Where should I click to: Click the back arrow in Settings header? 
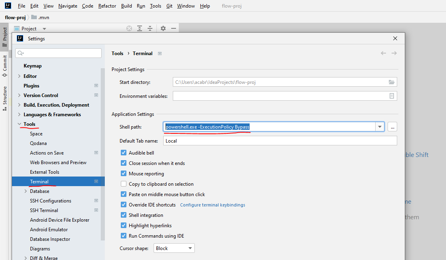[383, 53]
